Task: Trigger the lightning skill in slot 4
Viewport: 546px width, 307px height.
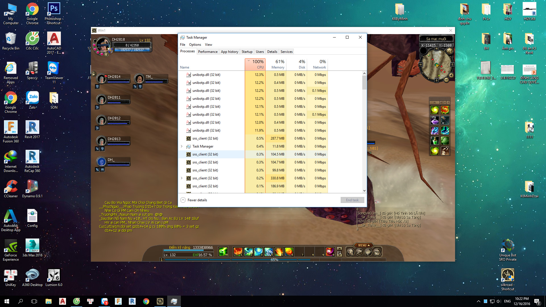Action: coord(268,252)
